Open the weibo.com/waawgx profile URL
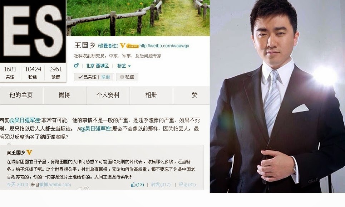Screen dimensions: 345x207 (x=164, y=46)
